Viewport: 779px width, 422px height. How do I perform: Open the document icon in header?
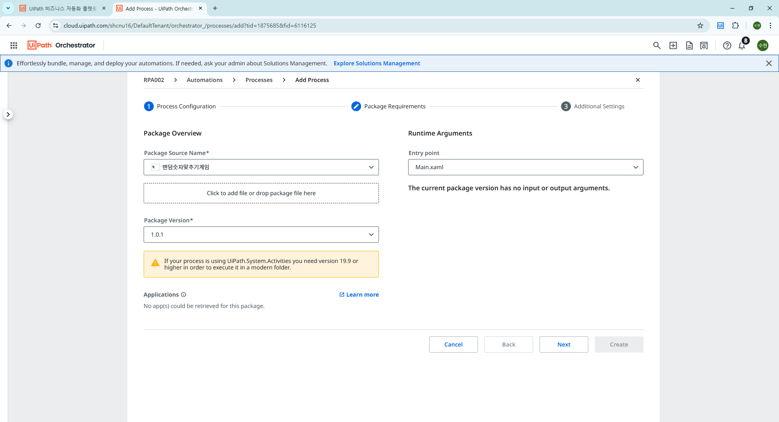pos(689,45)
